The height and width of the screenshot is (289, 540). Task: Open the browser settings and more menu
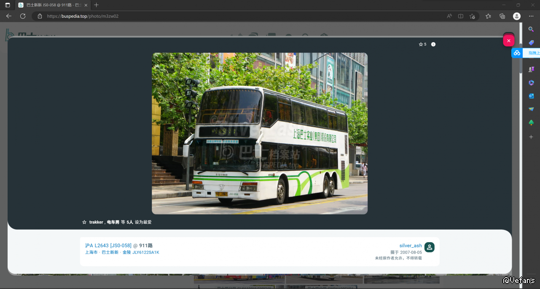click(530, 16)
